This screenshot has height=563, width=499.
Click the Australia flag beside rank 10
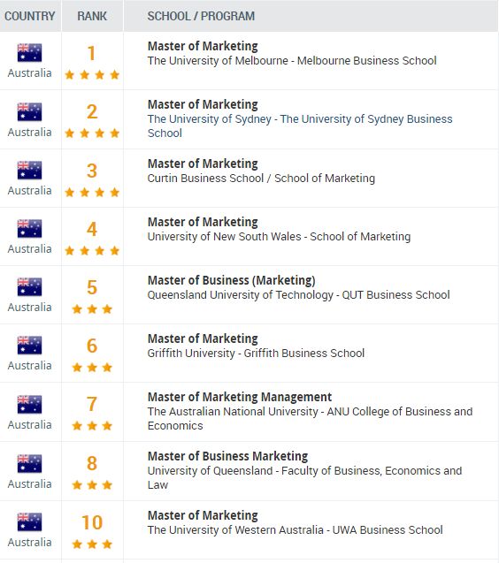29,522
